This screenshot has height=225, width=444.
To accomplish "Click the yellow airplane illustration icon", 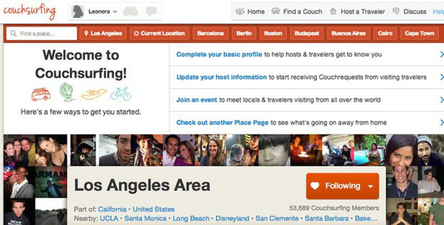I will coord(94,94).
